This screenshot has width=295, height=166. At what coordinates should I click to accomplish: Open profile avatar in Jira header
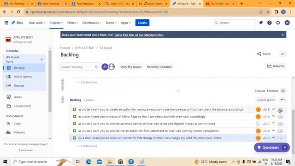click(287, 23)
